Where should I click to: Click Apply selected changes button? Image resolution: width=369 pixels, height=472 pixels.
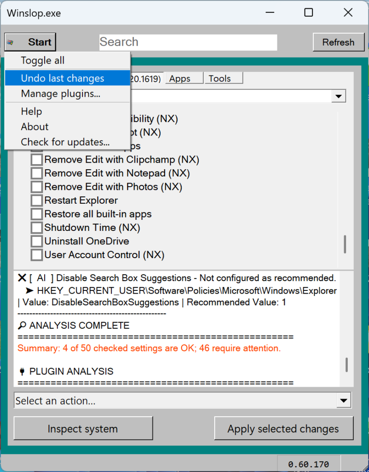(283, 429)
